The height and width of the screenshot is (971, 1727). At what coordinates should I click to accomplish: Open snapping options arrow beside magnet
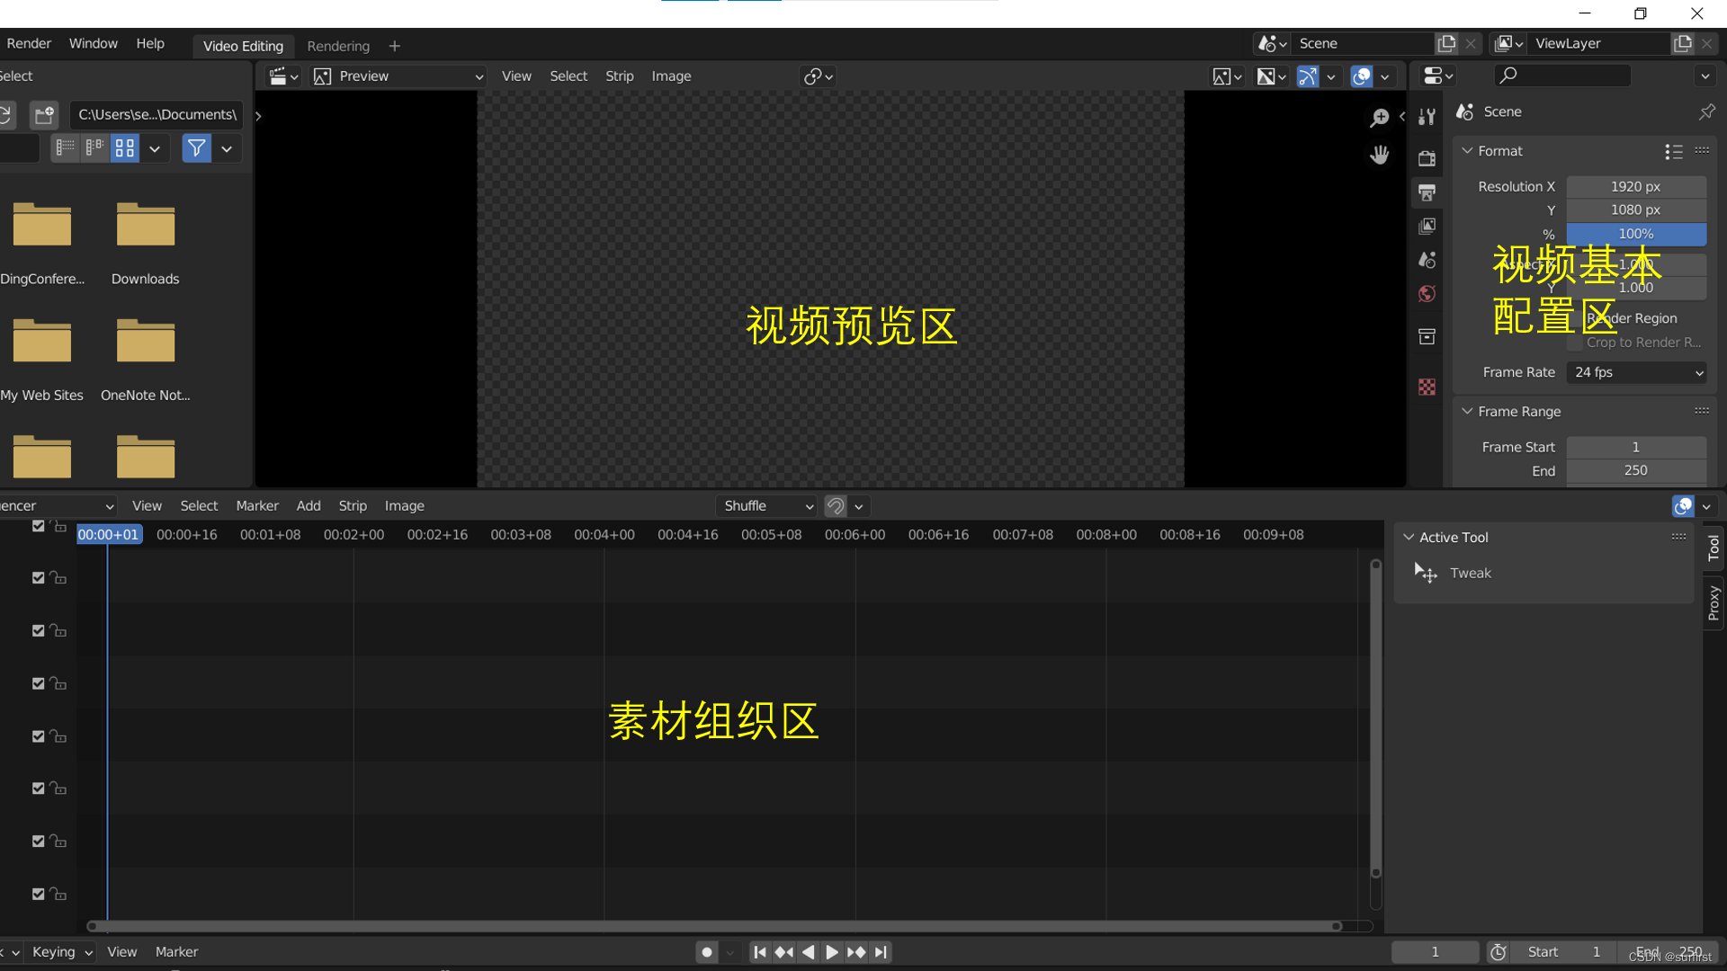[x=859, y=506]
